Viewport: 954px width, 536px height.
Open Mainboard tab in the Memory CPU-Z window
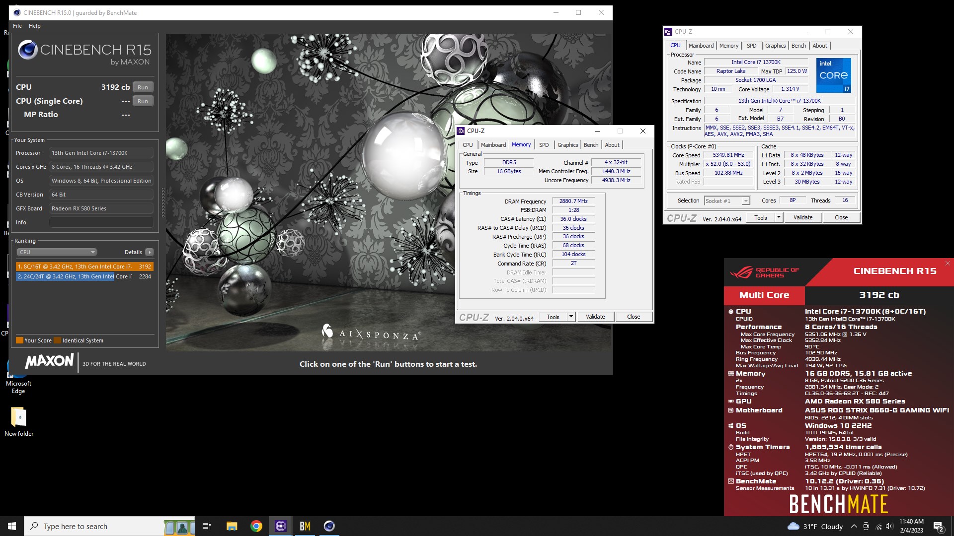tap(493, 145)
